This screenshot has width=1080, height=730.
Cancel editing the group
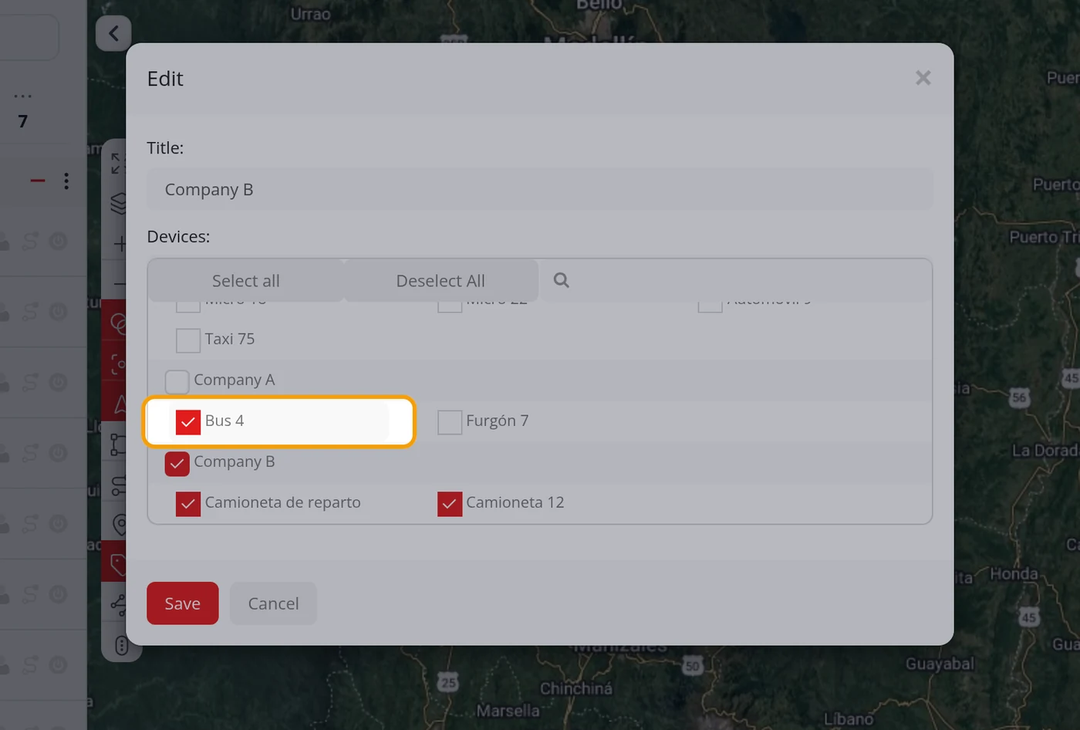273,603
